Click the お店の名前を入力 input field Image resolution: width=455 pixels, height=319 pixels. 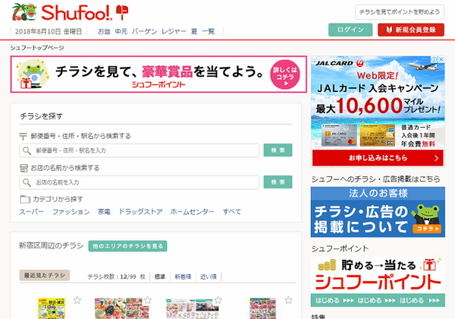(x=140, y=182)
